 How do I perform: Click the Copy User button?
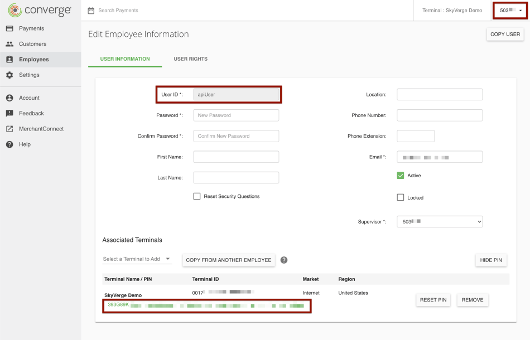(x=505, y=34)
